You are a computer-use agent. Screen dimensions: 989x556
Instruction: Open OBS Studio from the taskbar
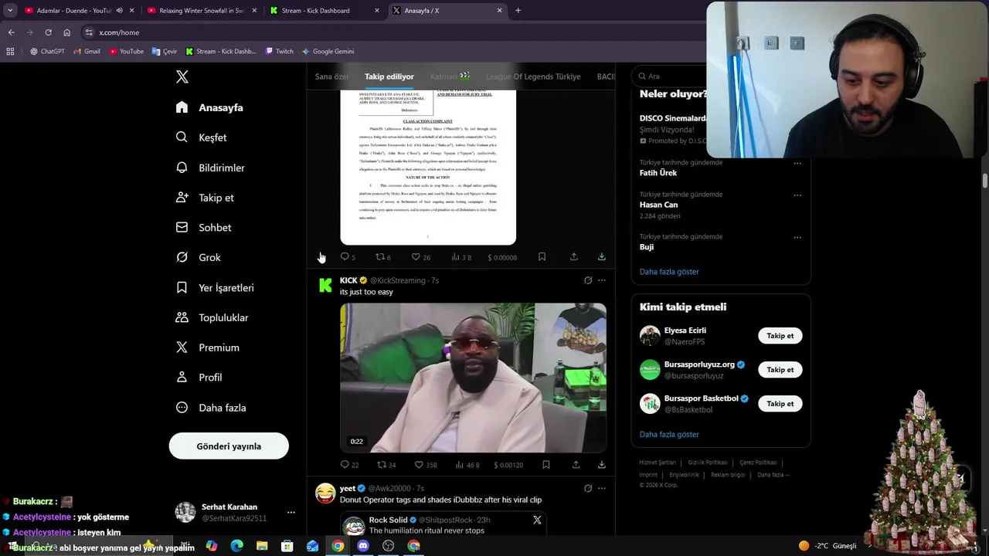[x=389, y=546]
